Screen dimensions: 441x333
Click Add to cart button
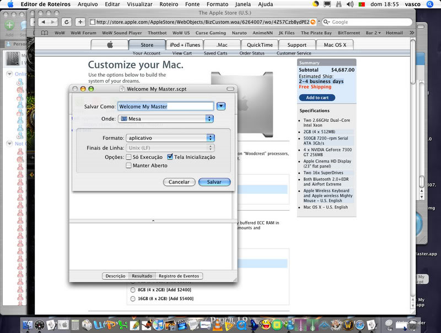point(317,98)
